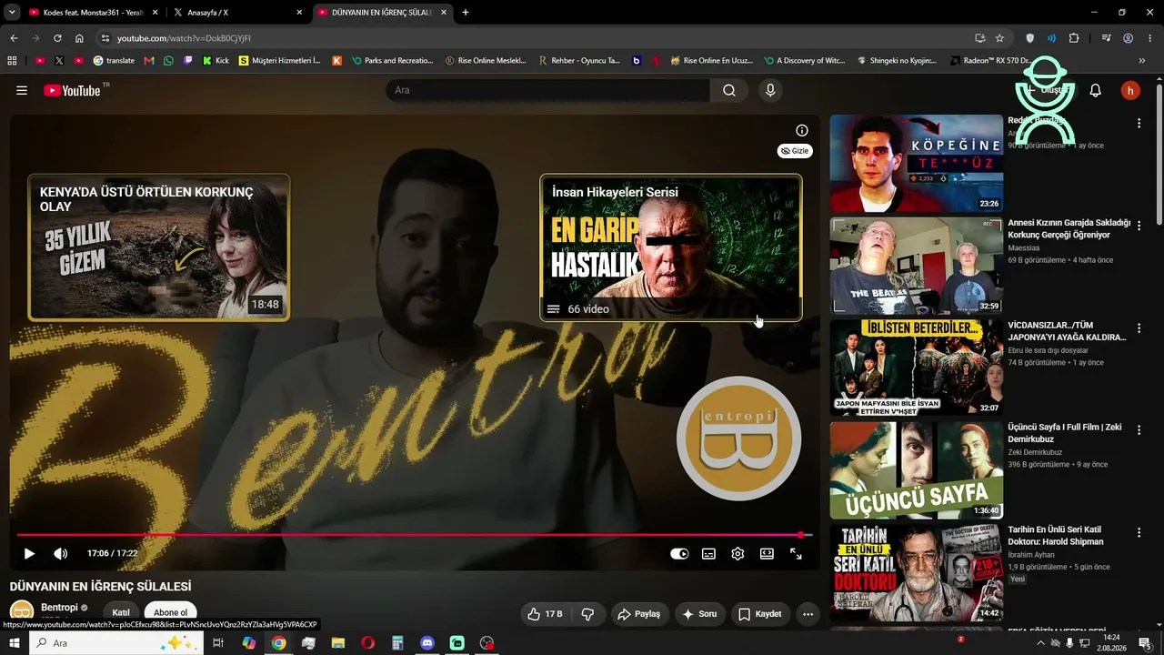Open the İnsan Hikayeleri Serisi playlist card
This screenshot has height=655, width=1164.
click(x=671, y=247)
